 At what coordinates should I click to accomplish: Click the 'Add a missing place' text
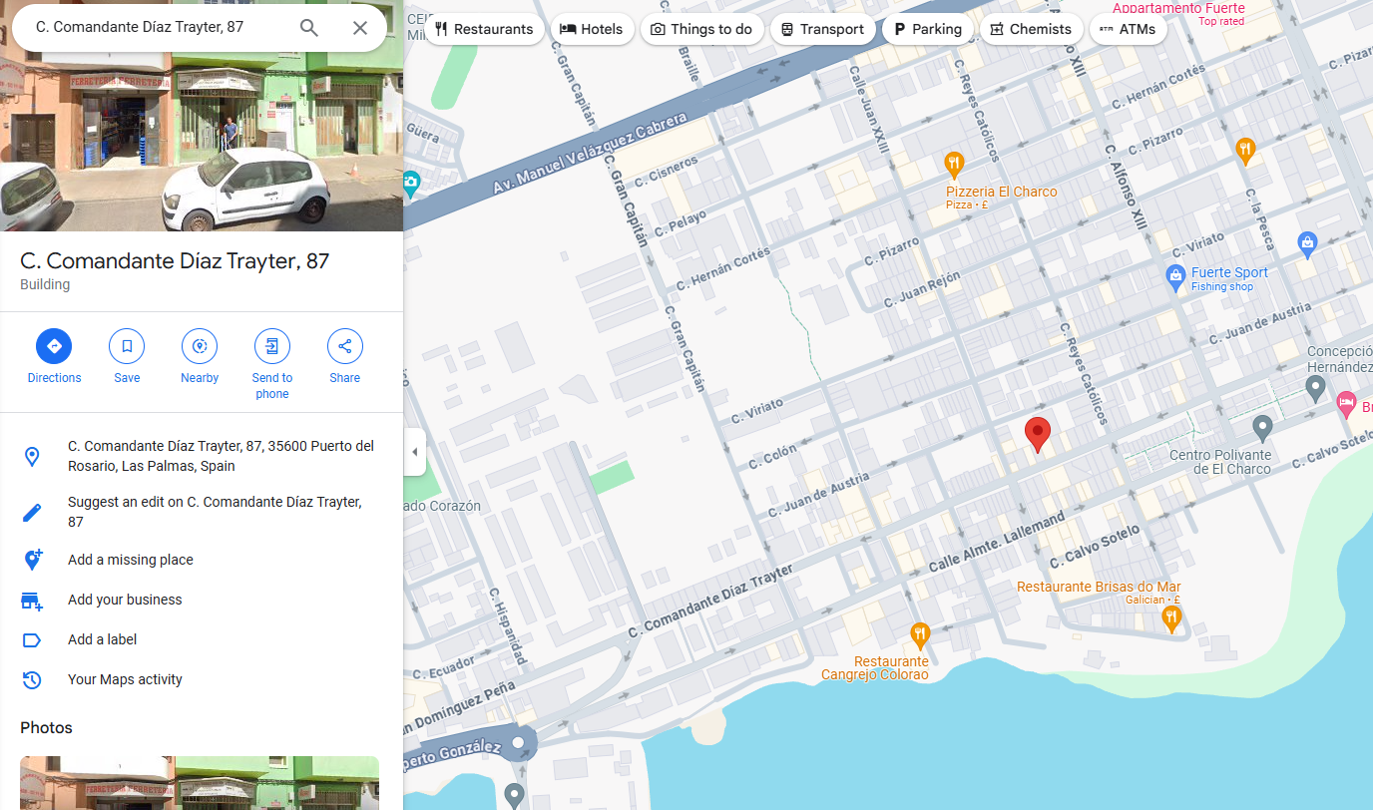coord(131,560)
